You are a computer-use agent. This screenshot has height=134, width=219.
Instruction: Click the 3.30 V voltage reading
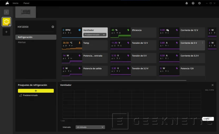tap(115, 68)
